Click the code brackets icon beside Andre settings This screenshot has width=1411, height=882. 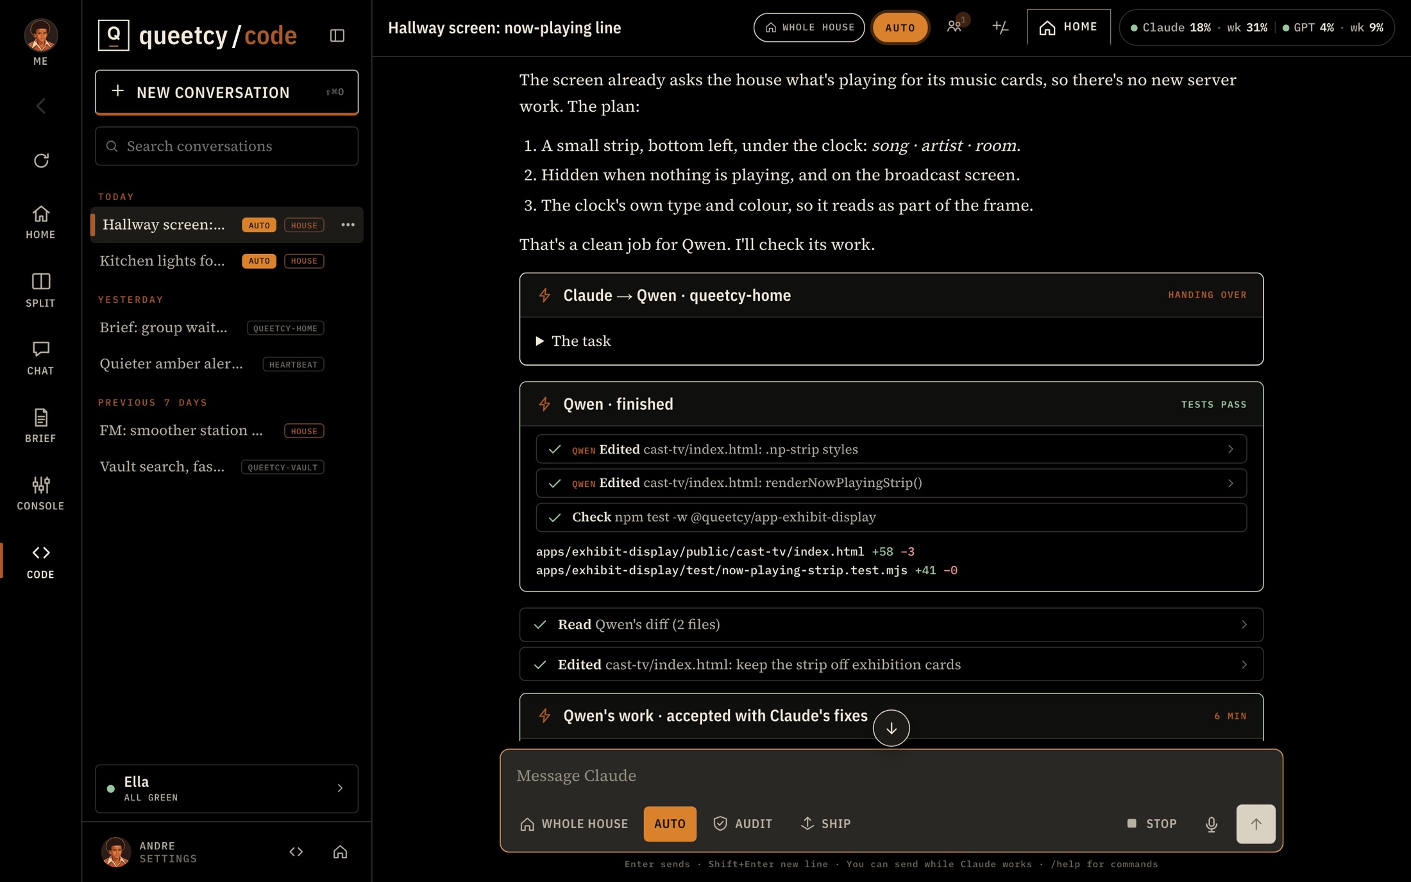pyautogui.click(x=296, y=852)
